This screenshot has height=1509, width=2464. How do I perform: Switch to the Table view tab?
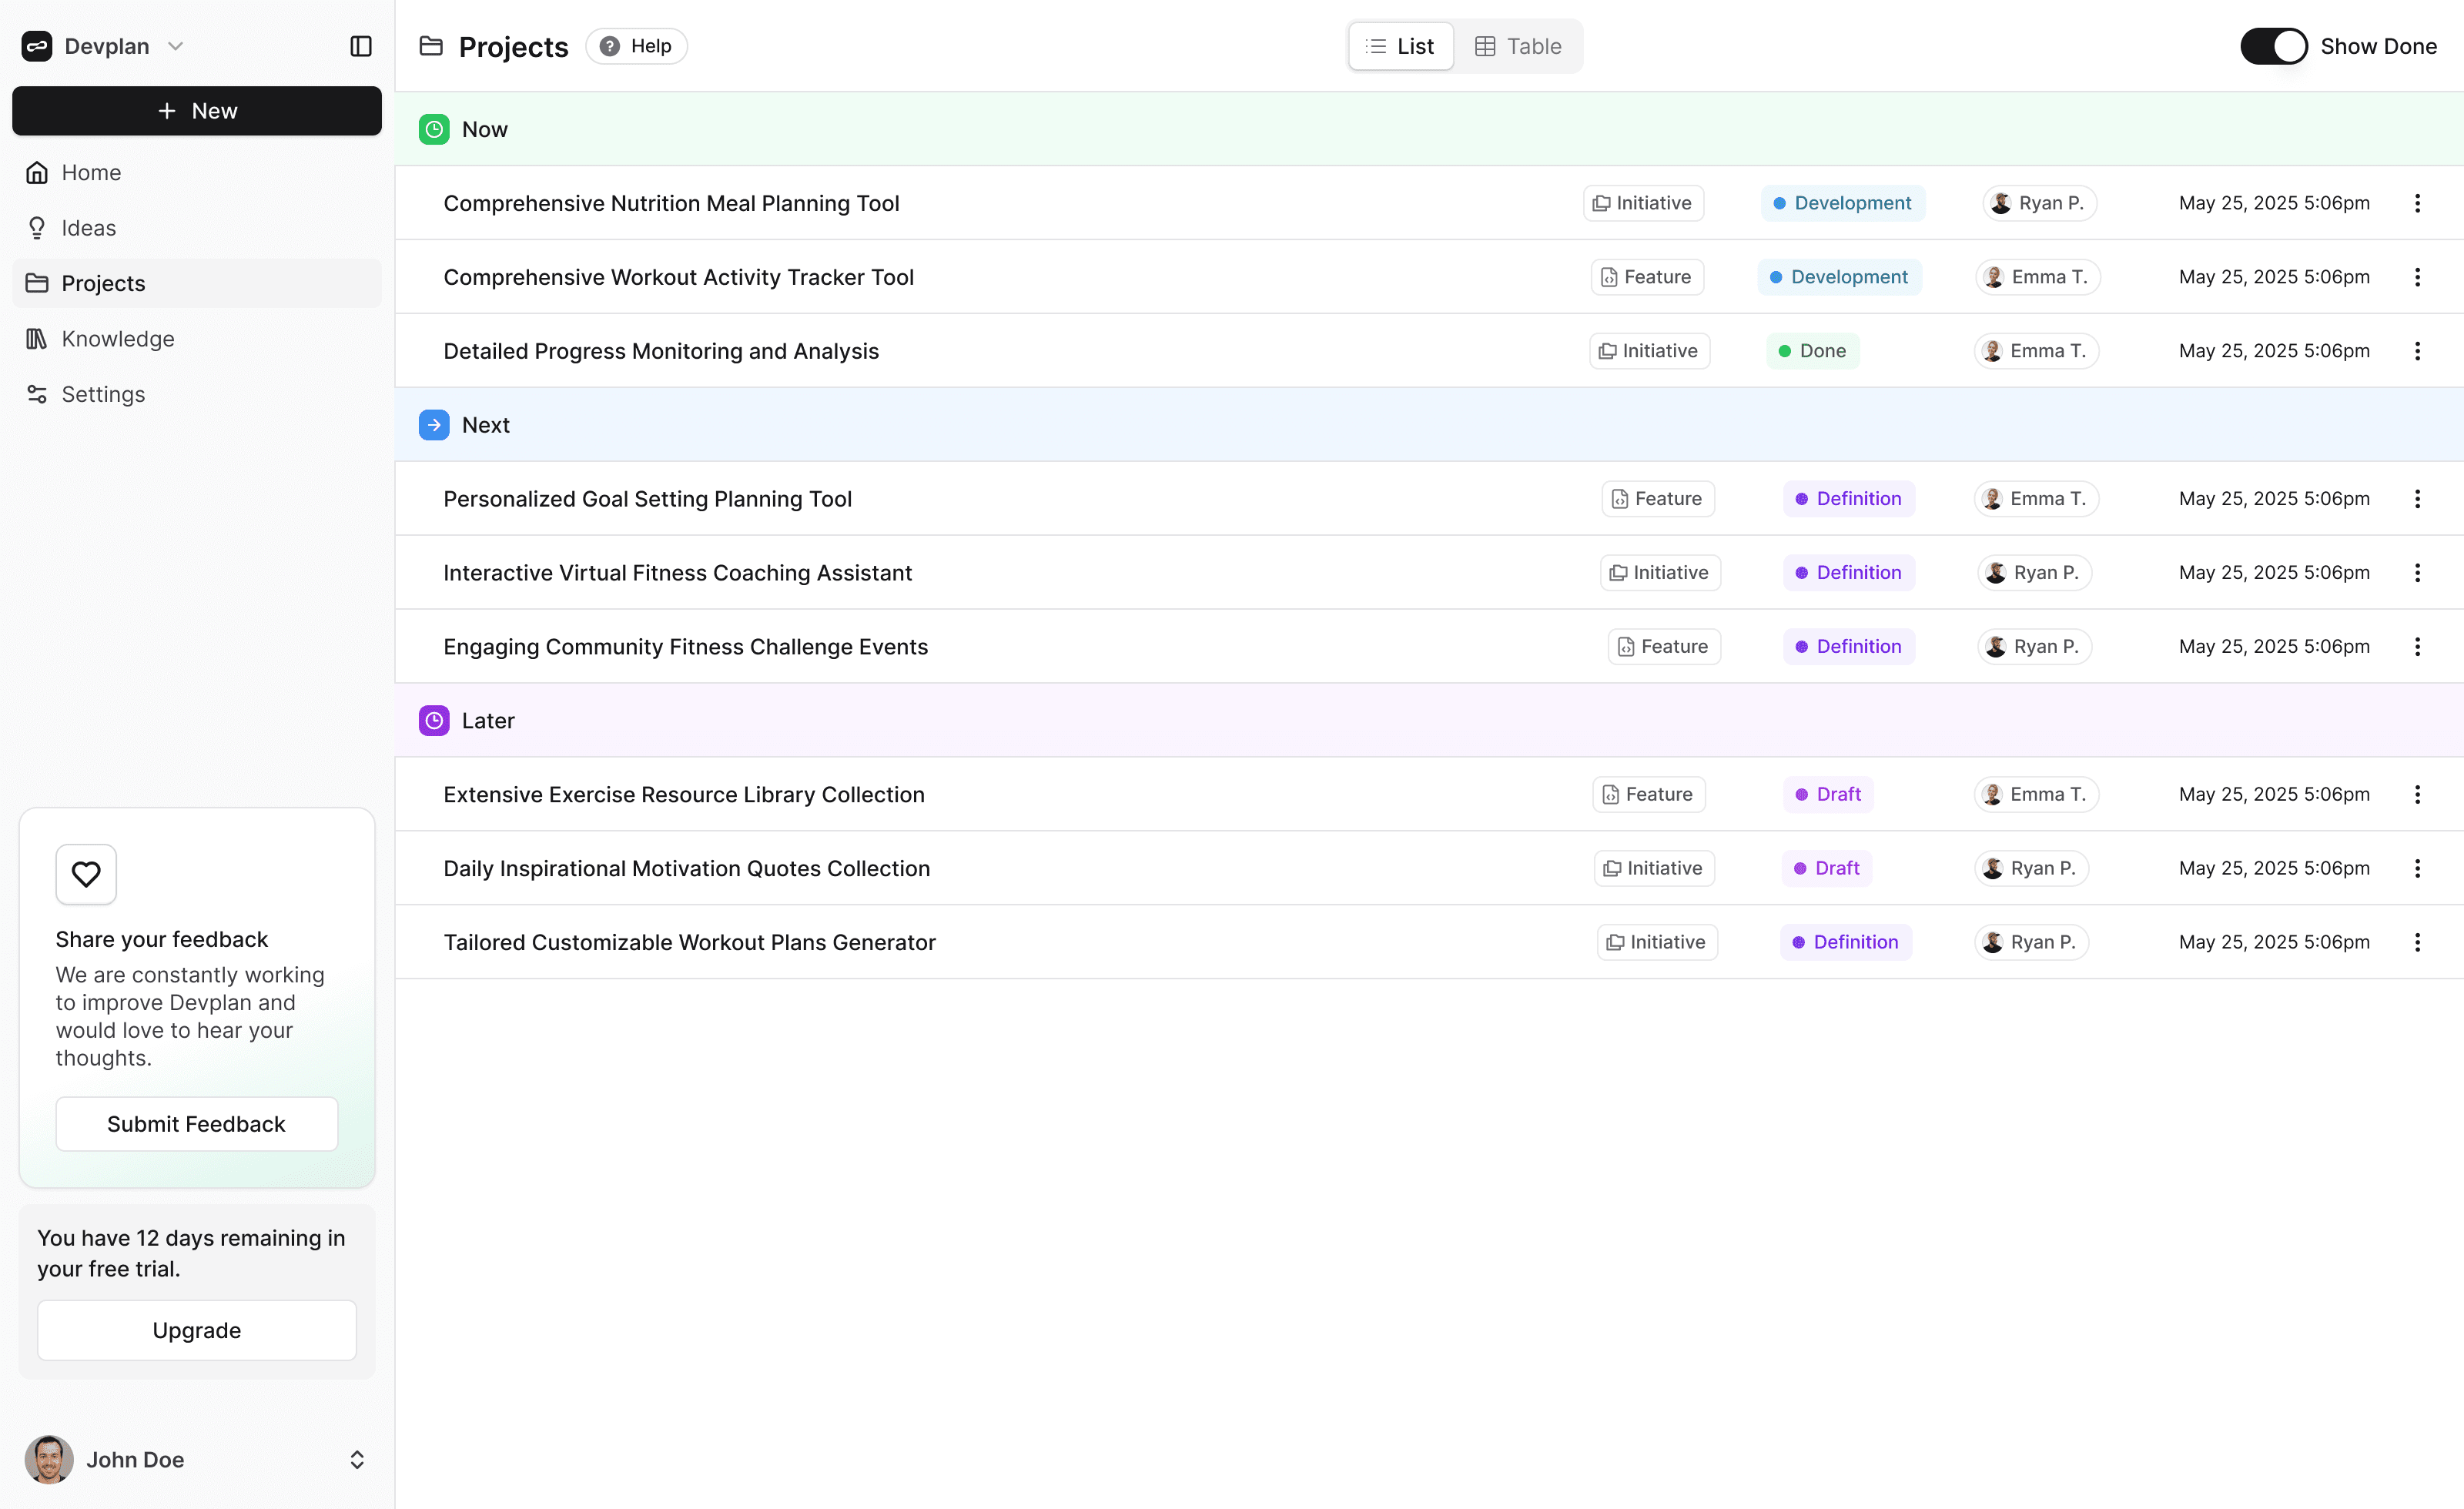[x=1518, y=46]
